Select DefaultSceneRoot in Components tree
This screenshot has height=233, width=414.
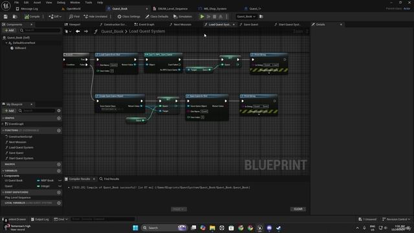tap(24, 43)
